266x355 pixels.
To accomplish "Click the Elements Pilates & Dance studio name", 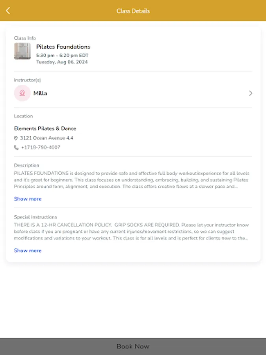I will pyautogui.click(x=45, y=129).
